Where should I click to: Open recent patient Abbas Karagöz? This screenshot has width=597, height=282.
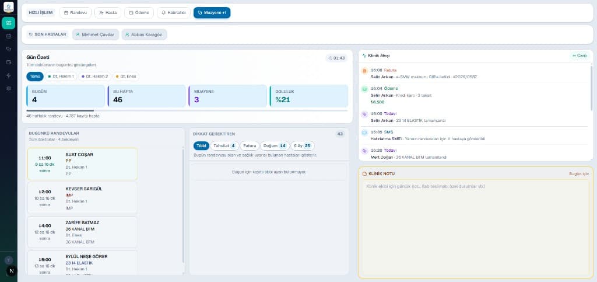click(145, 34)
